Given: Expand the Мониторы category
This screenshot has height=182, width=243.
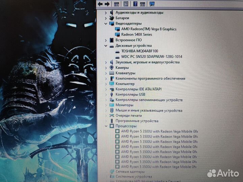Looking at the screenshot, I should pos(106,105).
